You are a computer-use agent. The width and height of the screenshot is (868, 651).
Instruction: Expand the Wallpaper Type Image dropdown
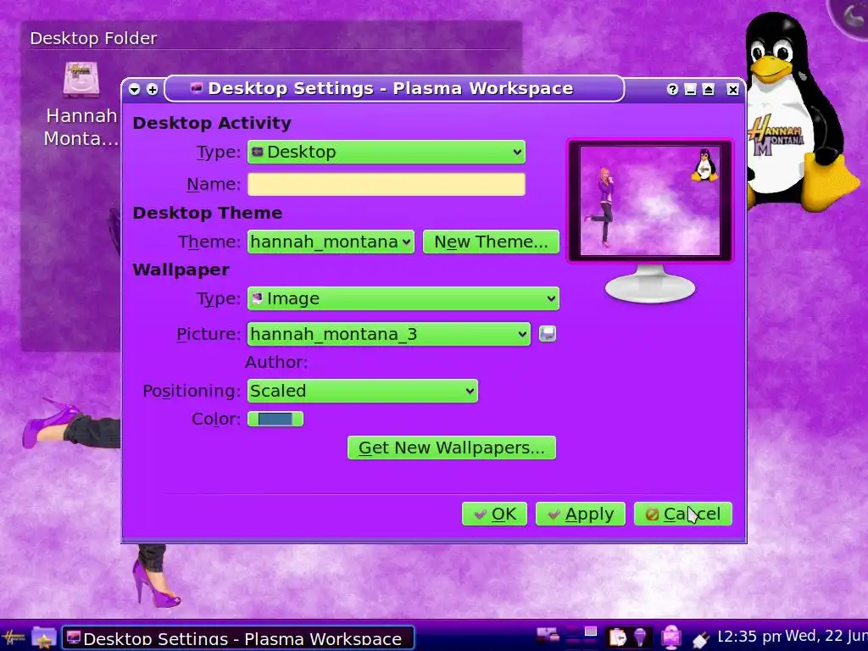403,298
